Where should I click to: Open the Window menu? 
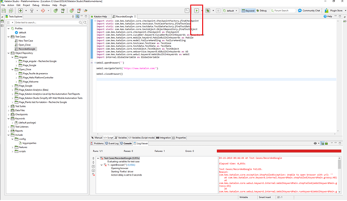pos(46,5)
